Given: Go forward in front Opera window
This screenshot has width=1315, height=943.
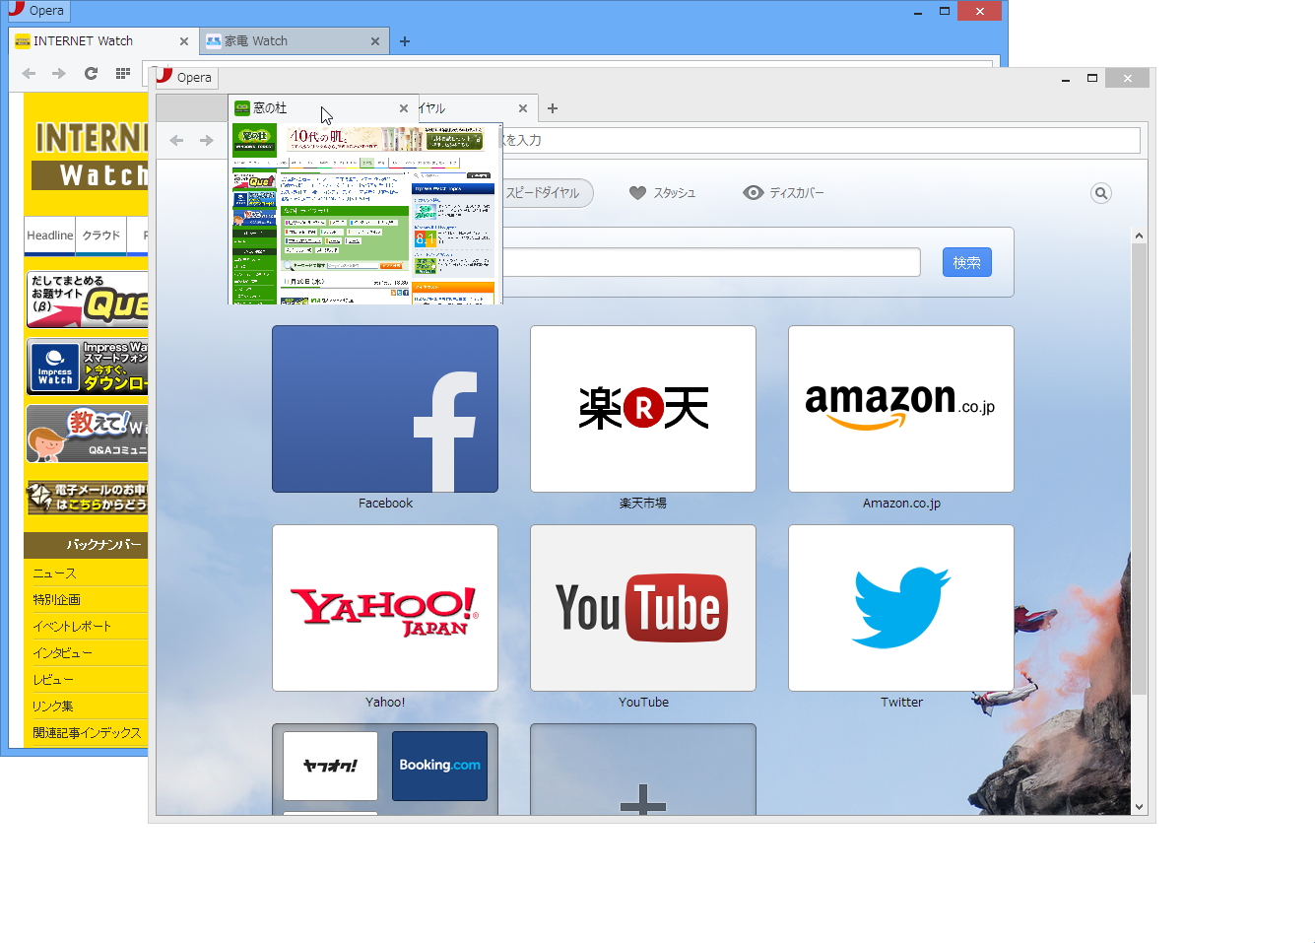Looking at the screenshot, I should tap(207, 140).
